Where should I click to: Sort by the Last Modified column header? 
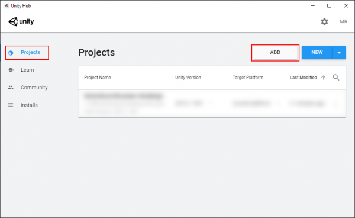pyautogui.click(x=303, y=78)
